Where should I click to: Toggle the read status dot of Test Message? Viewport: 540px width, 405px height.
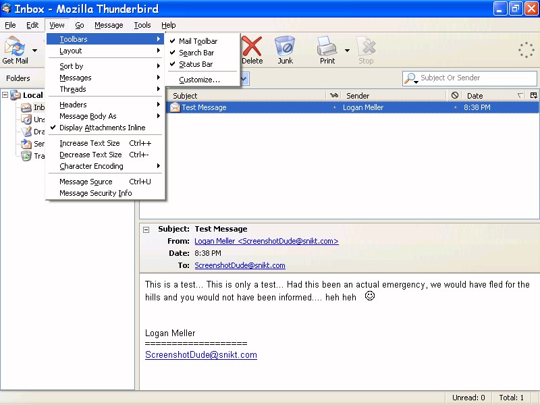pyautogui.click(x=334, y=107)
